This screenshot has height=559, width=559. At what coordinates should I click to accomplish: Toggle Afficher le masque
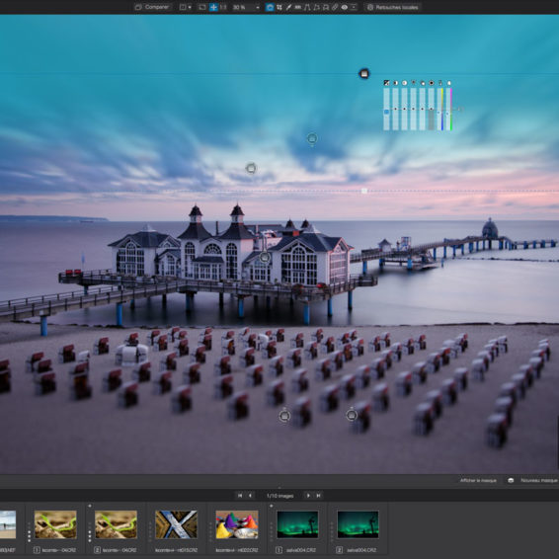tap(478, 480)
